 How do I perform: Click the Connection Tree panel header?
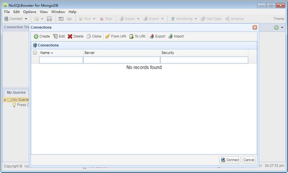click(x=16, y=27)
